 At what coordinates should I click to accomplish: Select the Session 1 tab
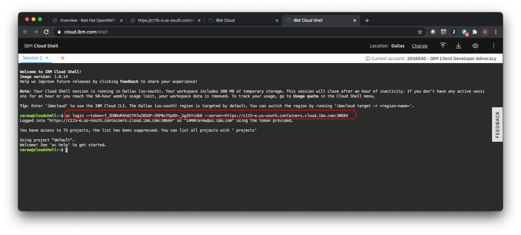pos(33,58)
